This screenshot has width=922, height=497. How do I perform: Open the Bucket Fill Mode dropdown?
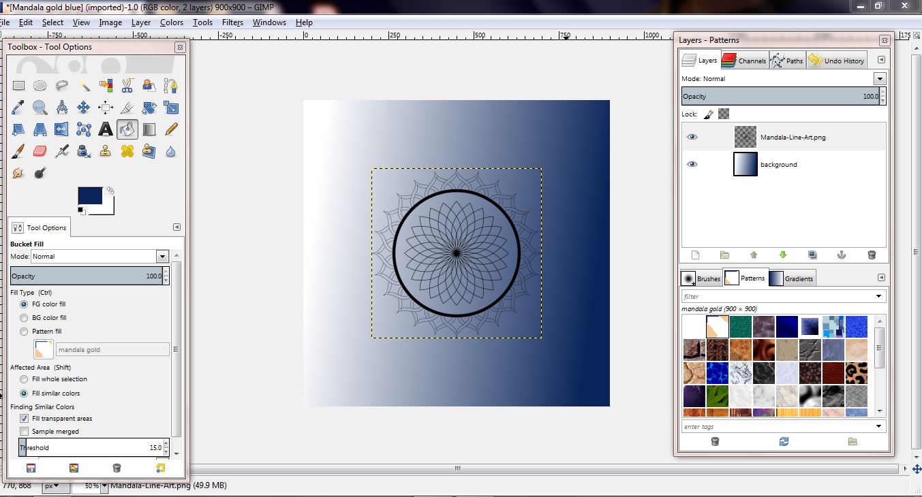pyautogui.click(x=162, y=257)
